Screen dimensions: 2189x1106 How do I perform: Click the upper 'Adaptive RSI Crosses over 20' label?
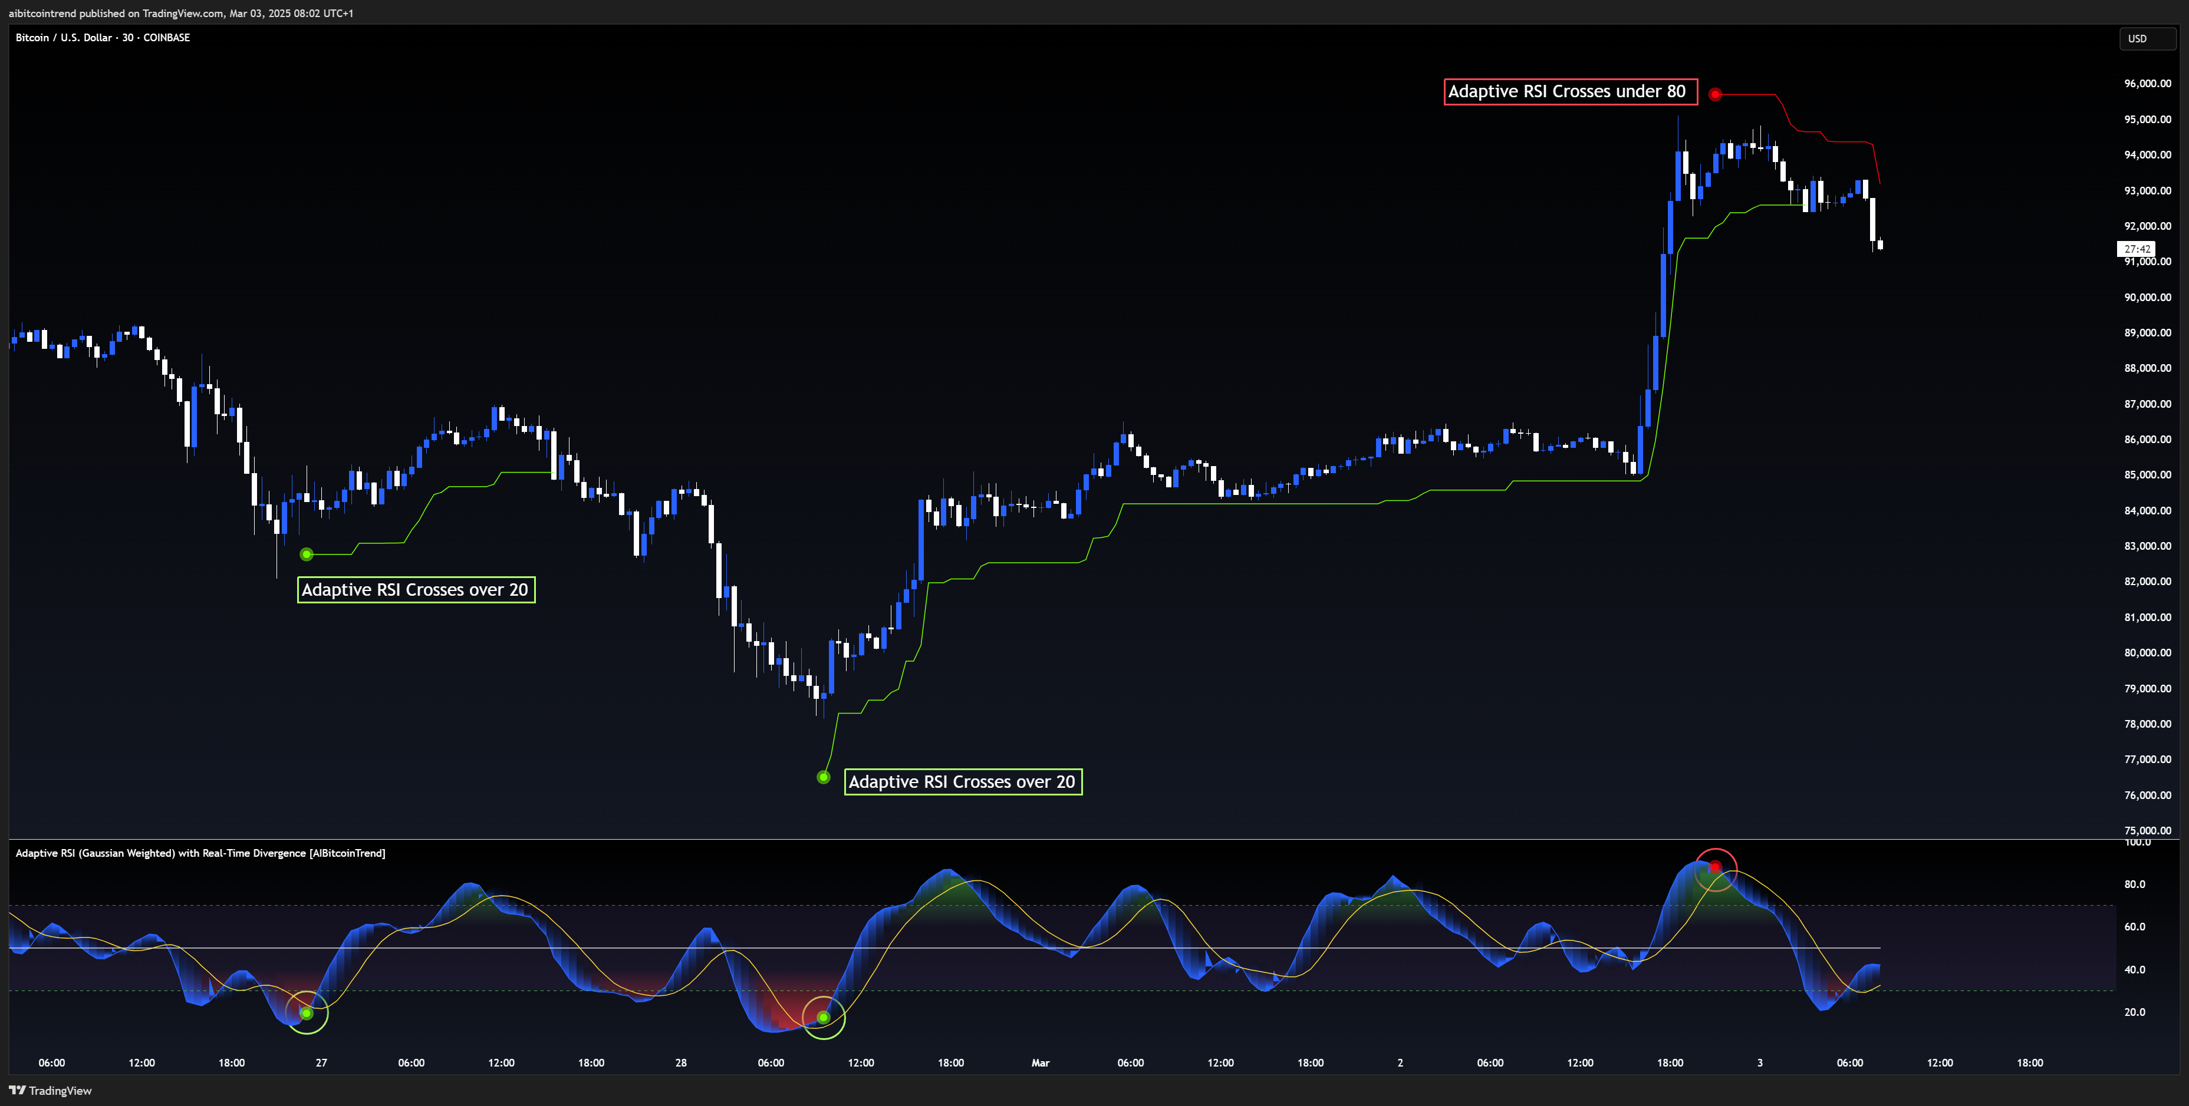(x=416, y=589)
